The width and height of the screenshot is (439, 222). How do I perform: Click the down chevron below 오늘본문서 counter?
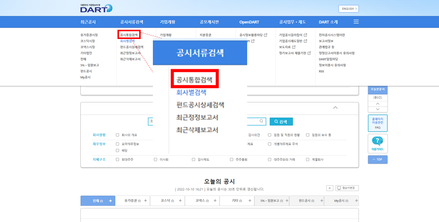(x=377, y=109)
